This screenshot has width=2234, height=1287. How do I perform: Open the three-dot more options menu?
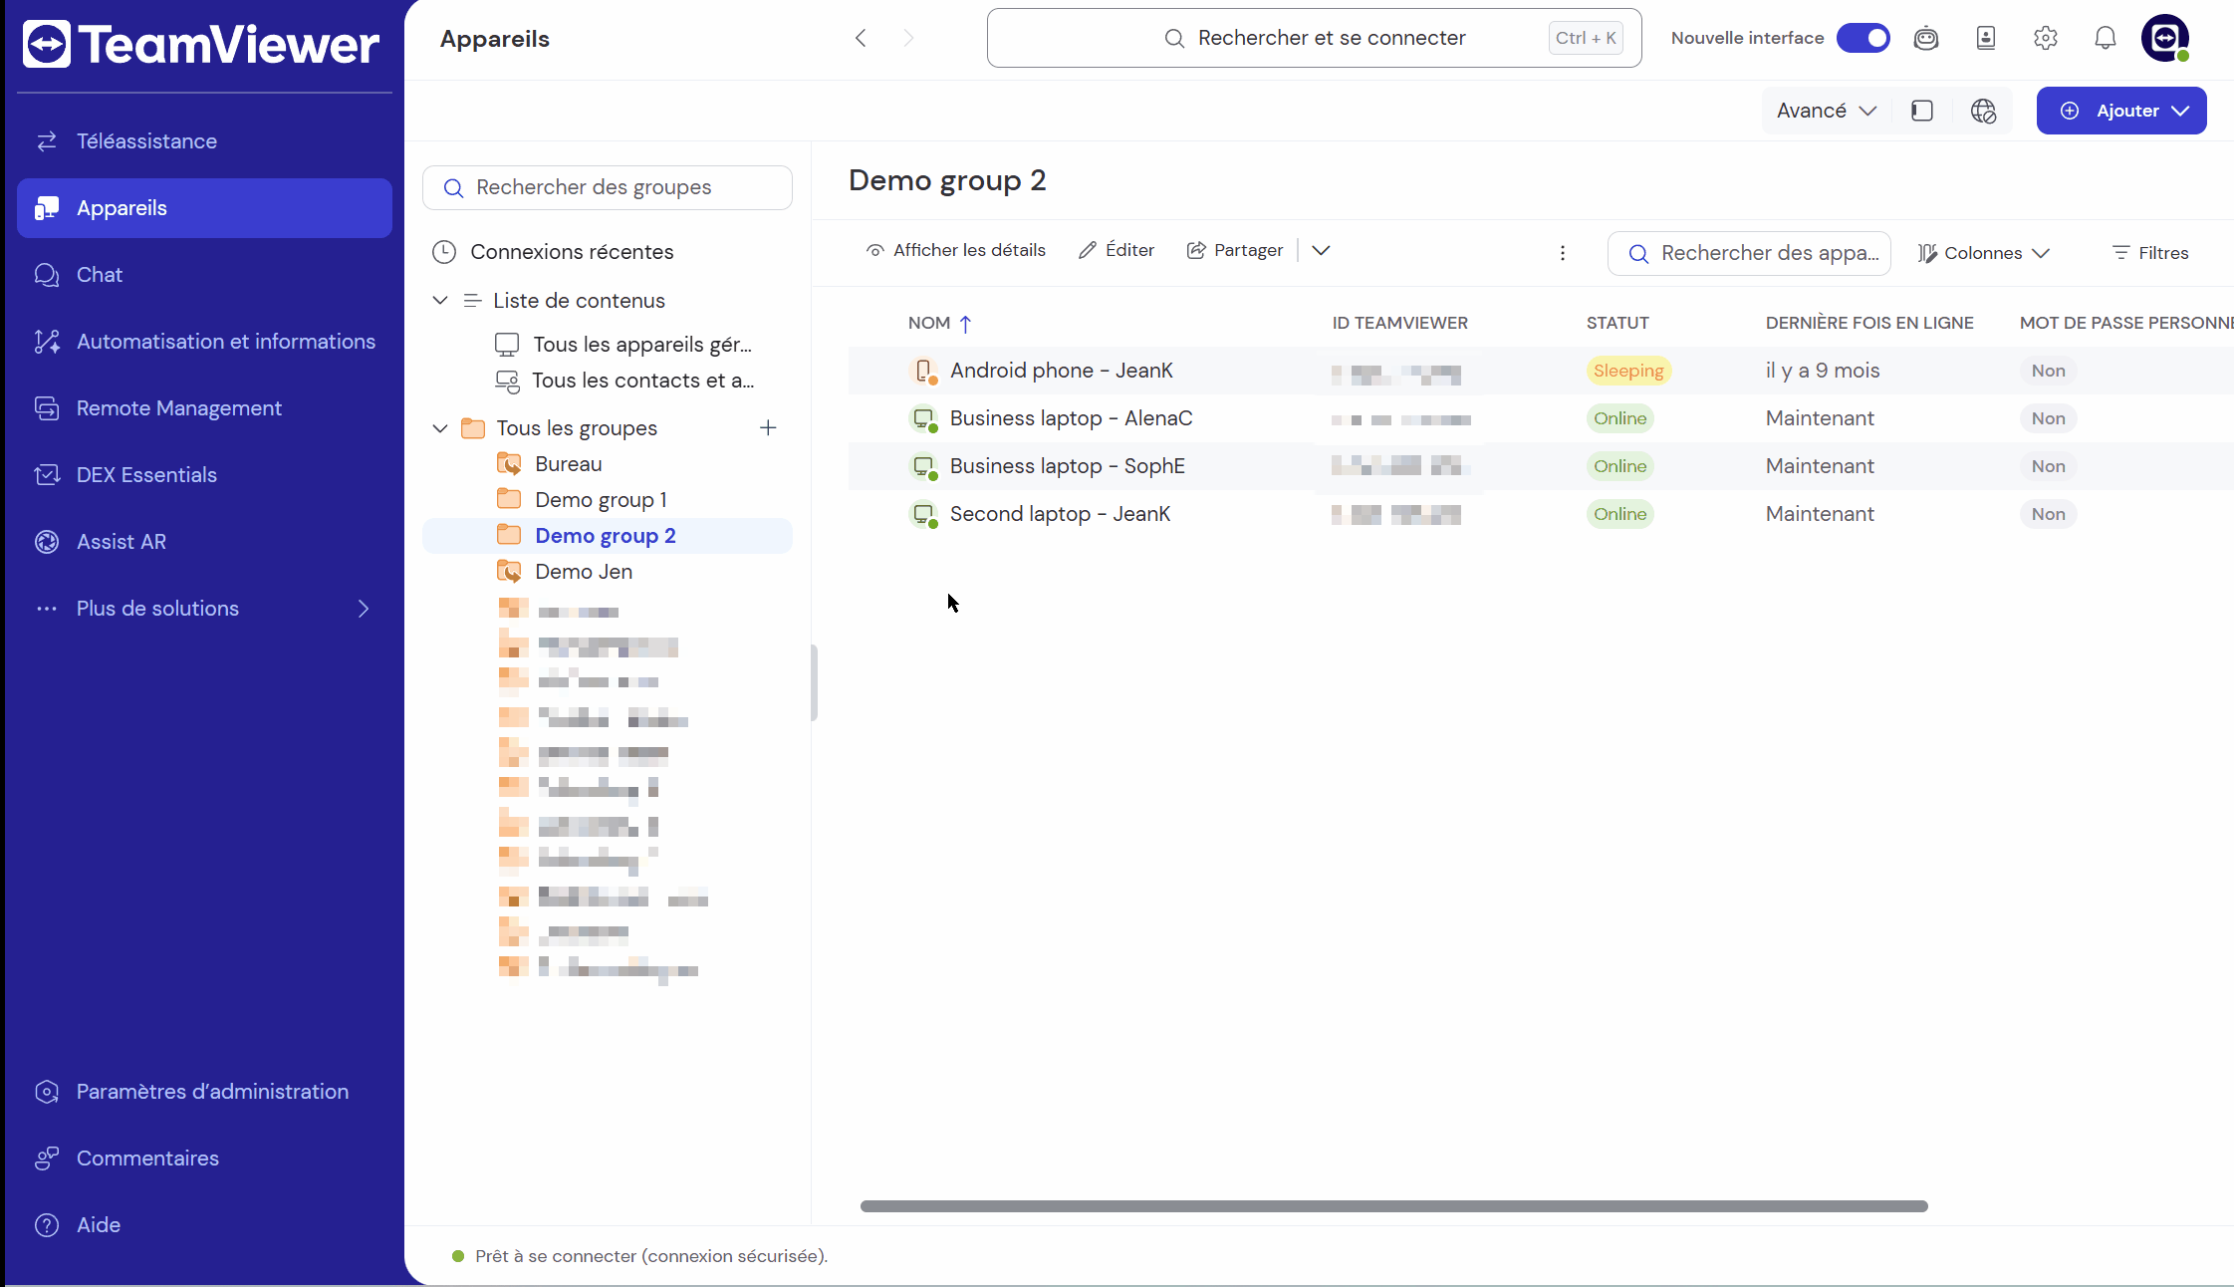pos(1563,253)
